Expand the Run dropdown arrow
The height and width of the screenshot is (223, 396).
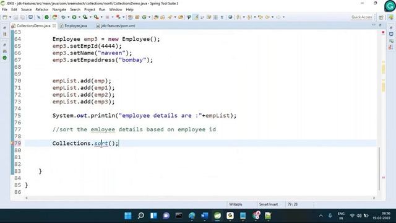click(x=79, y=17)
